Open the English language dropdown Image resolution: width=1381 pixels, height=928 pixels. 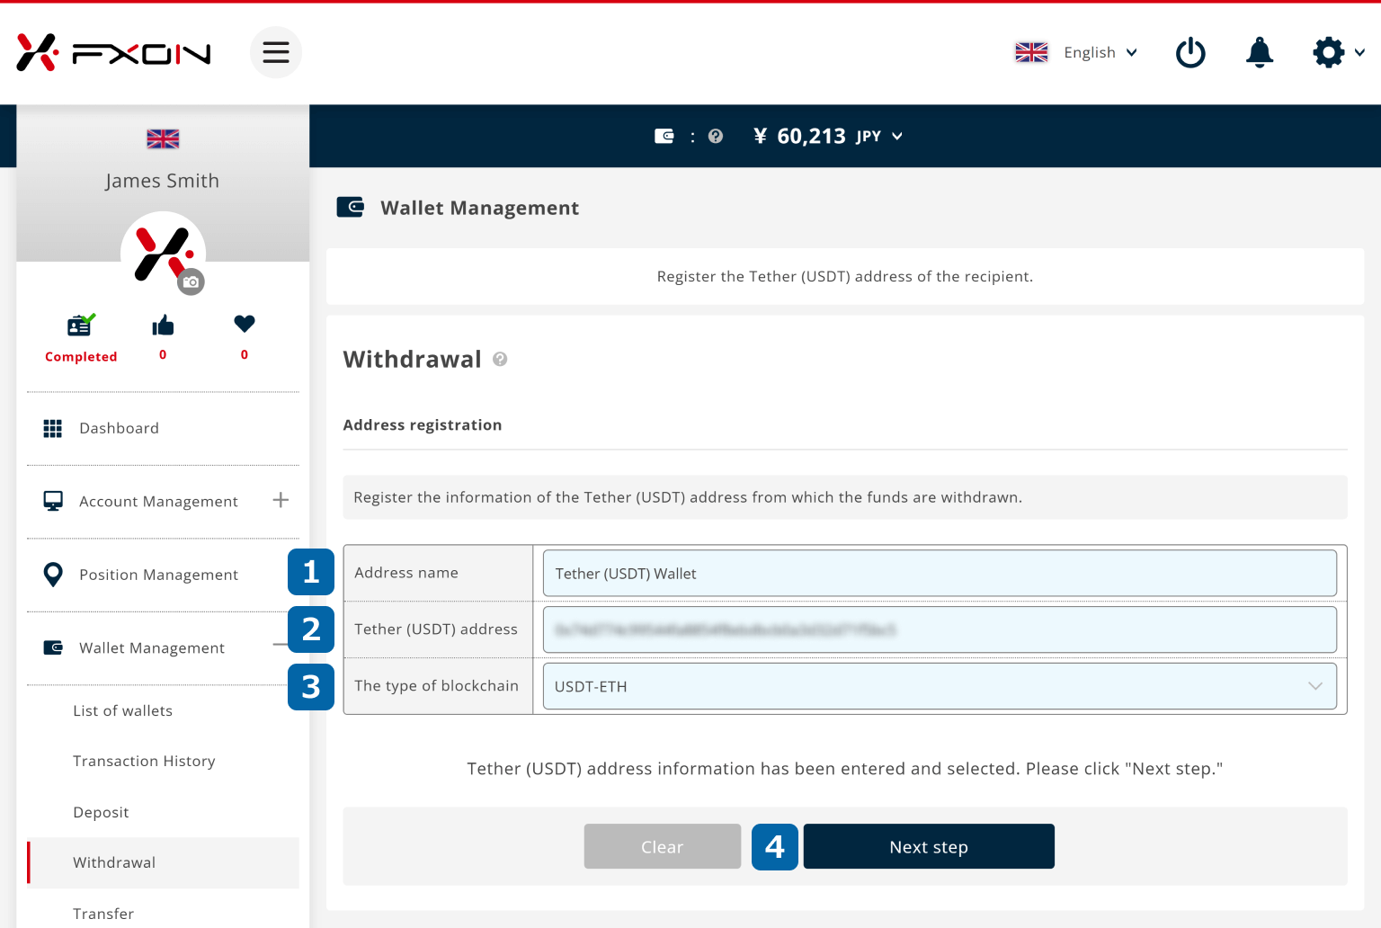pos(1100,52)
